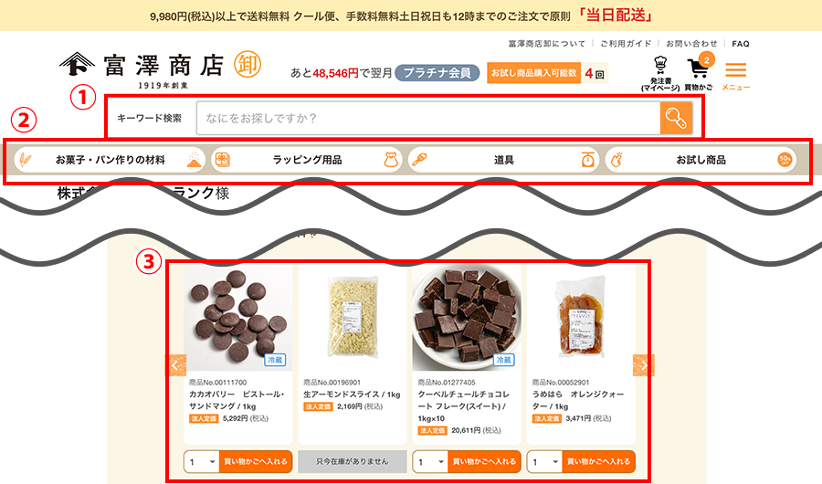This screenshot has height=484, width=822.
Task: Open quantity dropdown for クーベルチュールチョコレート
Action: pos(430,461)
